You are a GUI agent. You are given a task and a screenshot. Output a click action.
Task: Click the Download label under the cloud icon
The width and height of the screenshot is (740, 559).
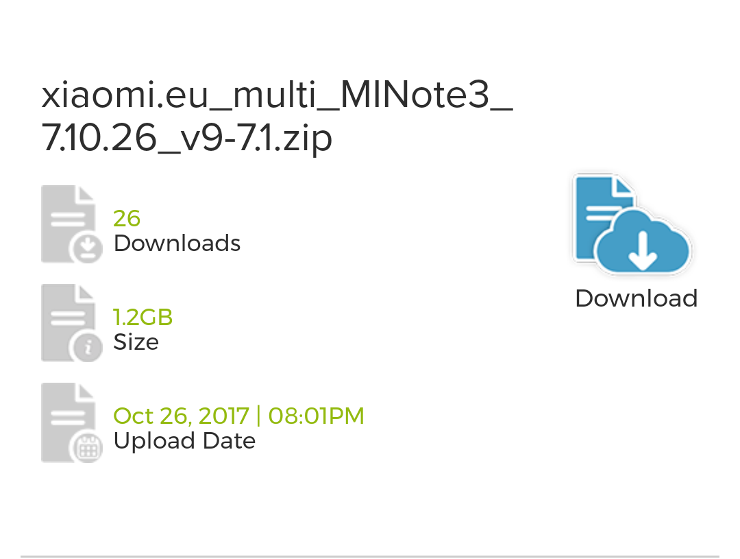point(636,298)
